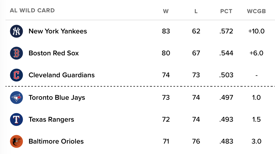Image resolution: width=275 pixels, height=154 pixels.
Task: Open the Texas Rangers team link
Action: click(x=51, y=119)
